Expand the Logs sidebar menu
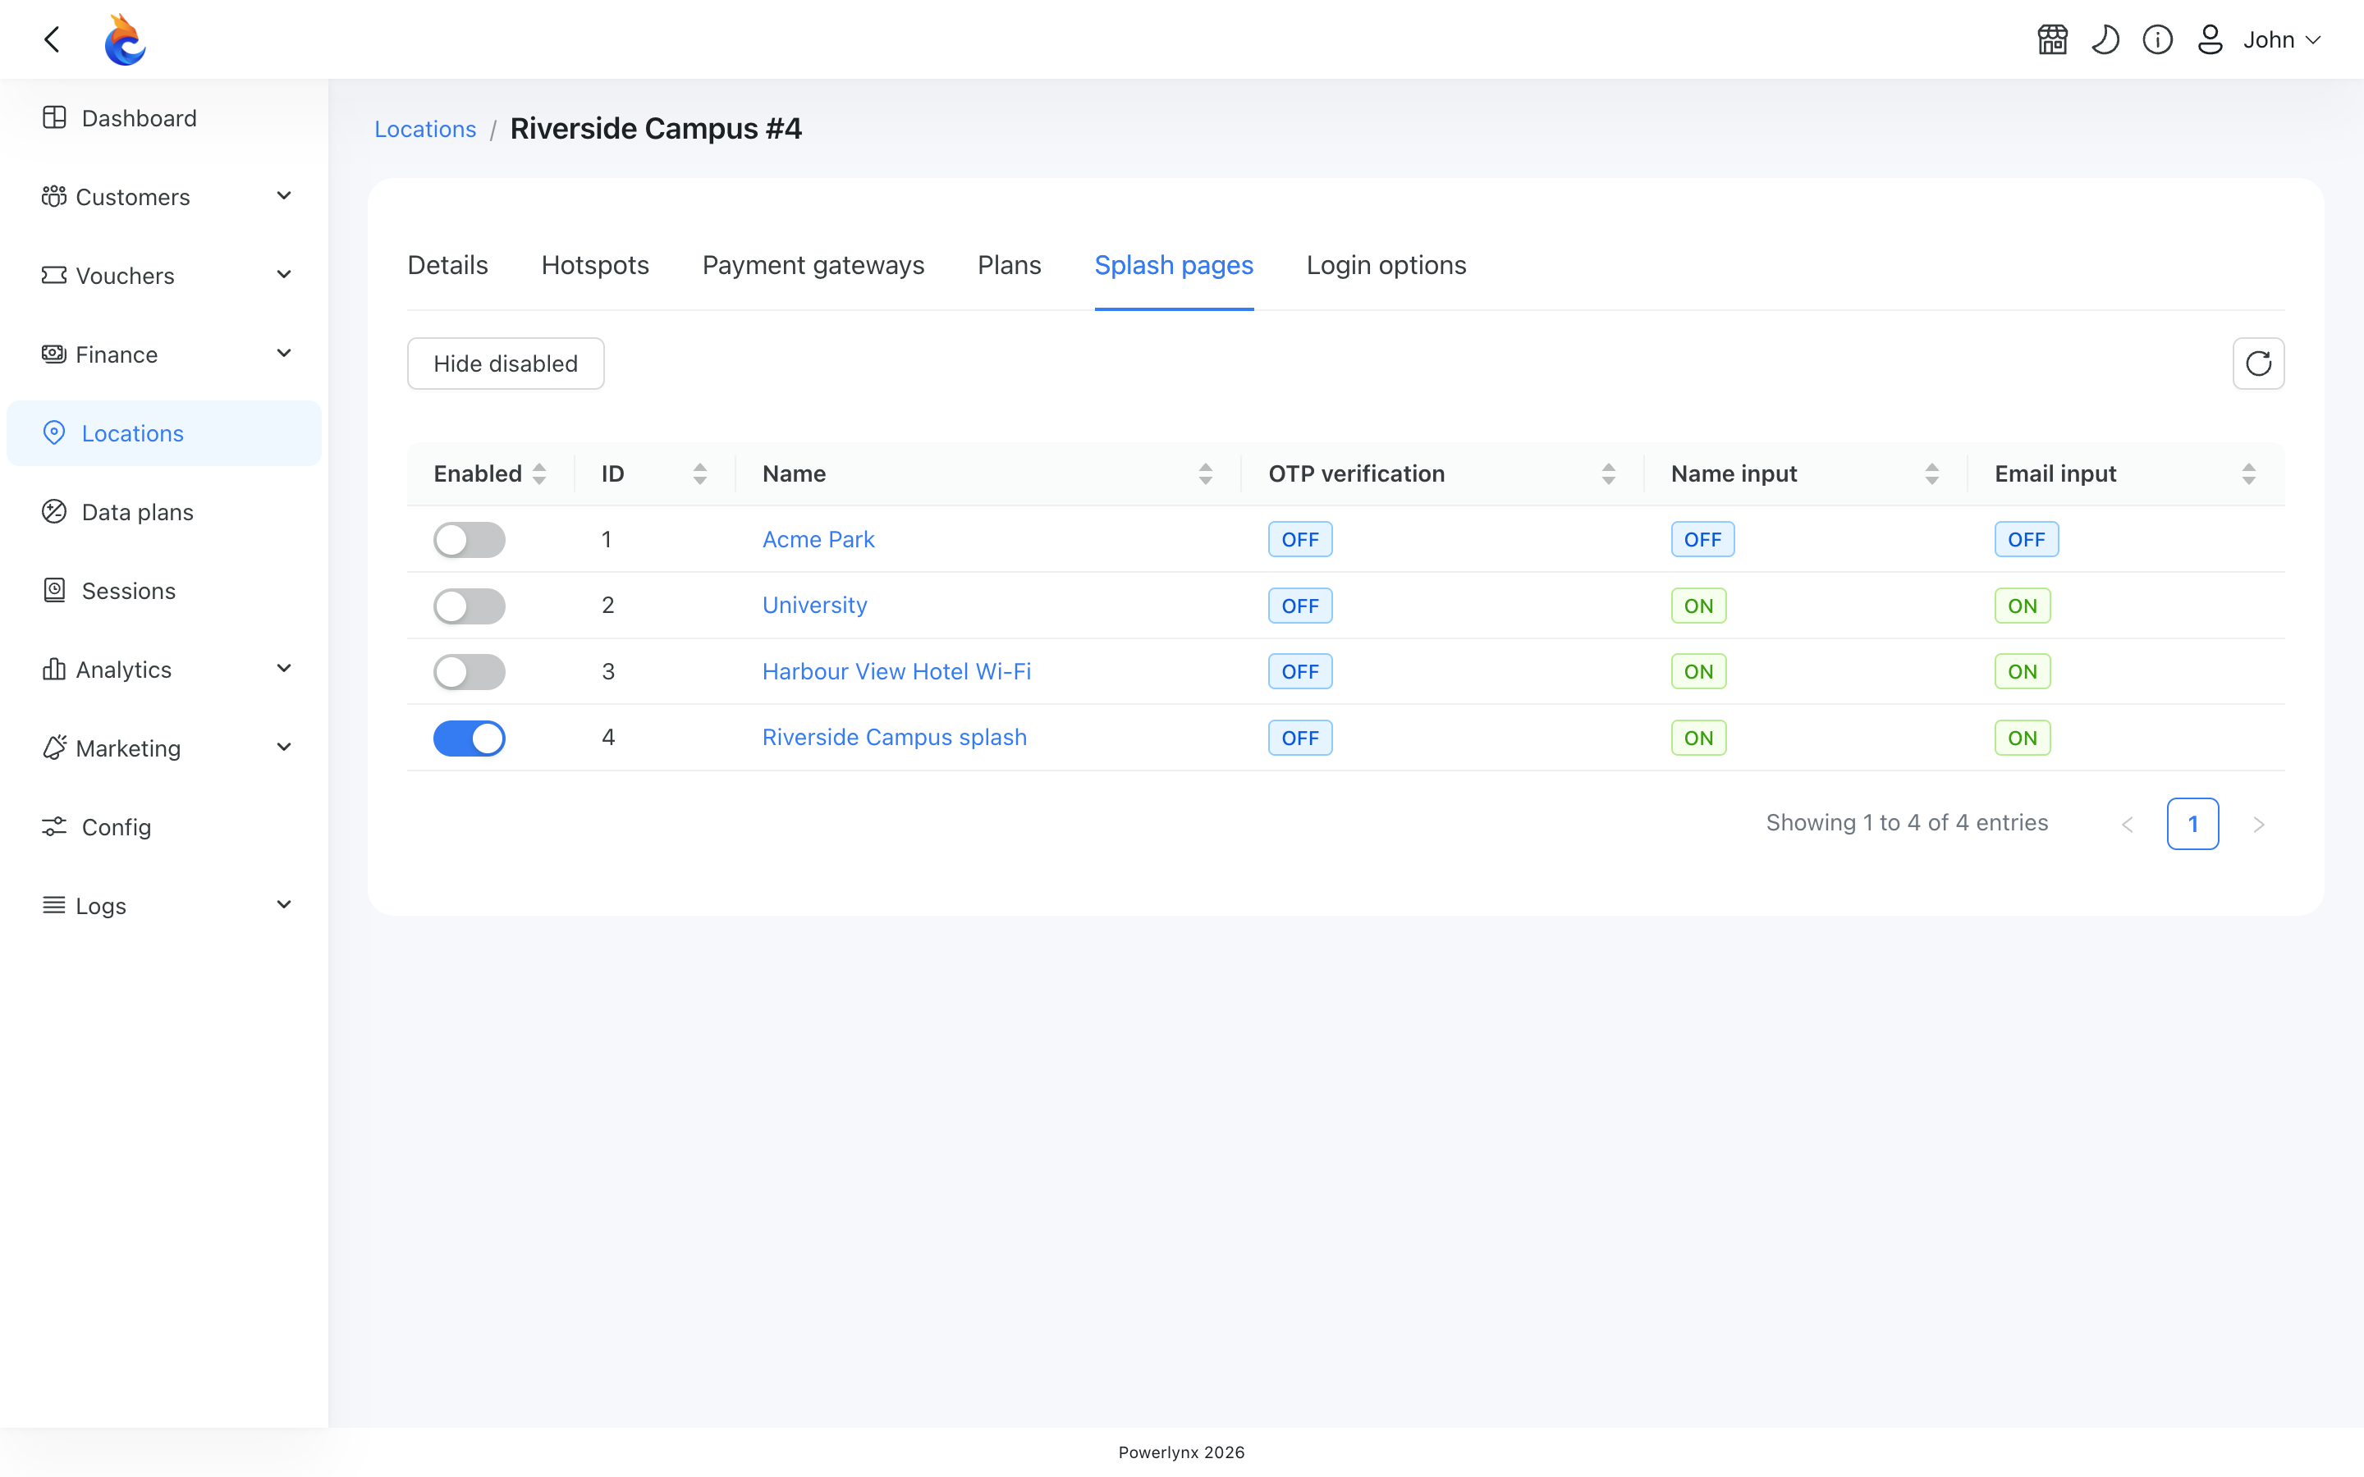The image size is (2364, 1477). (x=164, y=906)
